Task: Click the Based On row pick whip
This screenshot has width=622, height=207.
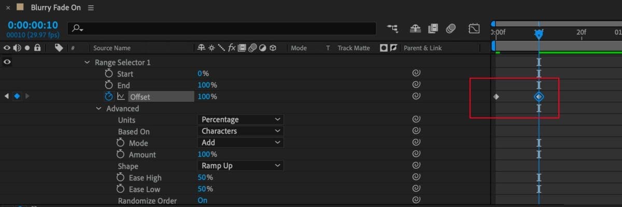Action: (x=416, y=130)
